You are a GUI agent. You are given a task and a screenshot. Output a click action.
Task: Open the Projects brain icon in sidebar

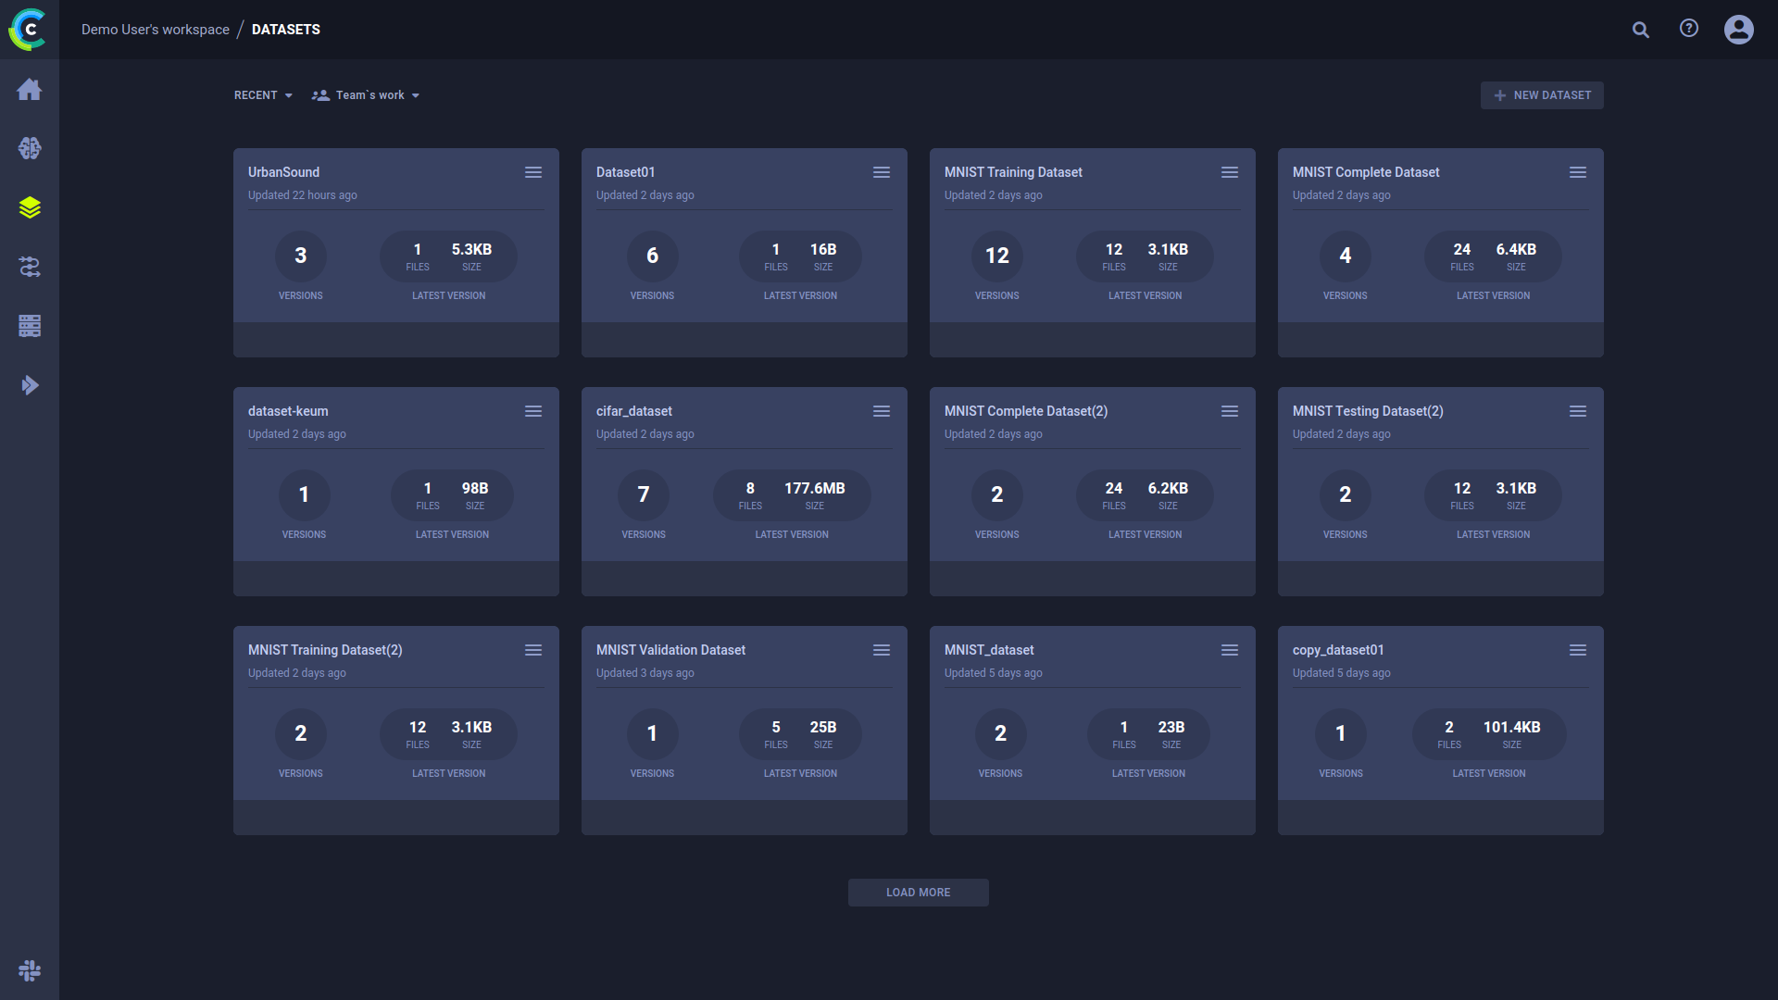tap(30, 148)
